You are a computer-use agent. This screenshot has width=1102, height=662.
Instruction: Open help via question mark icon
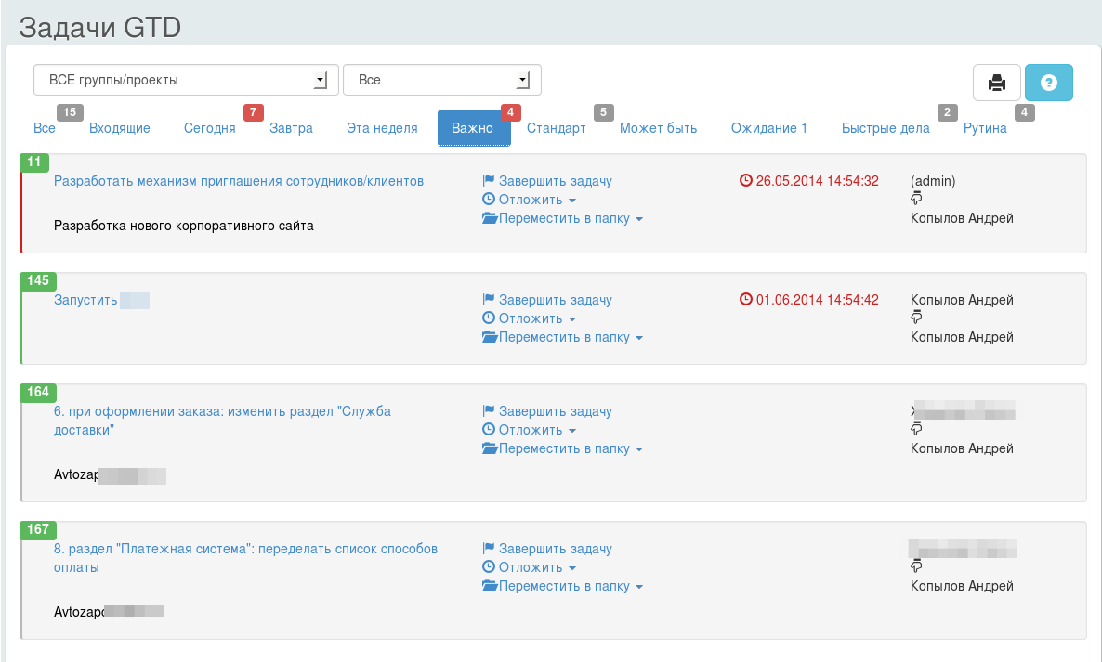pos(1049,83)
